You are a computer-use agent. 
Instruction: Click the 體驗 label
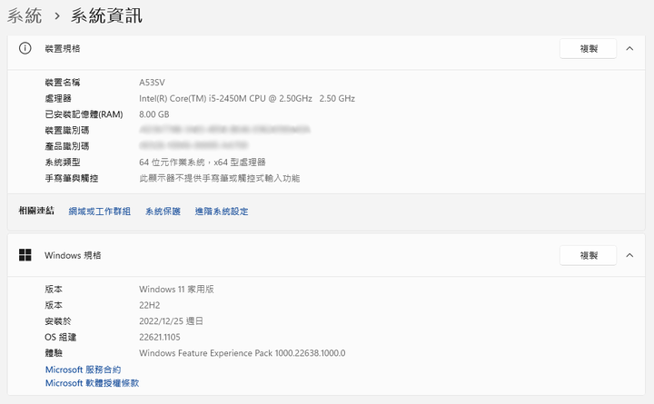coord(54,353)
